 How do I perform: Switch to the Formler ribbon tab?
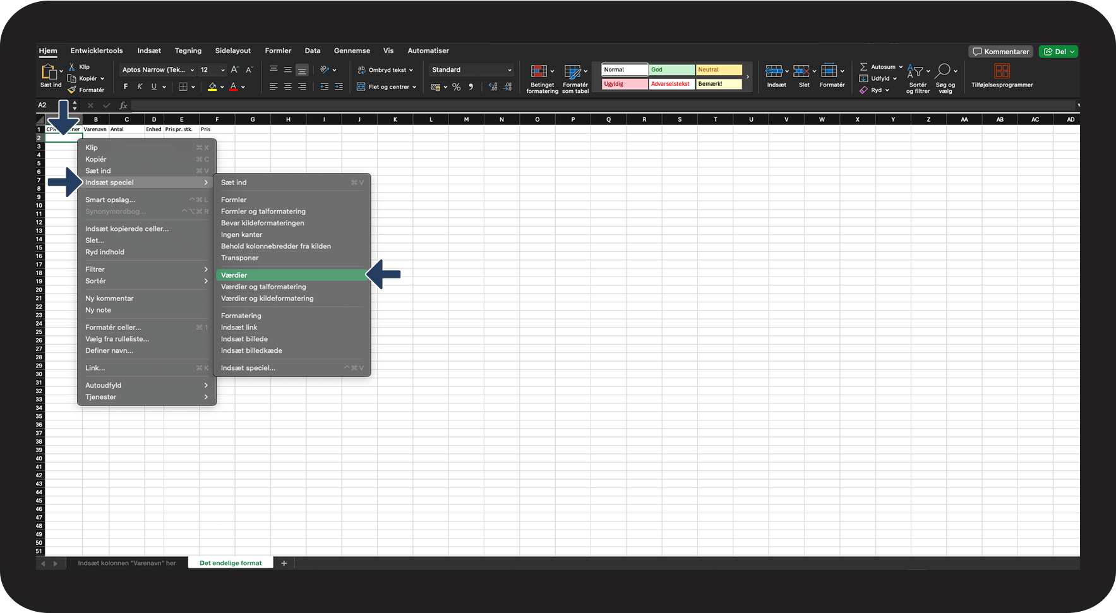(278, 51)
